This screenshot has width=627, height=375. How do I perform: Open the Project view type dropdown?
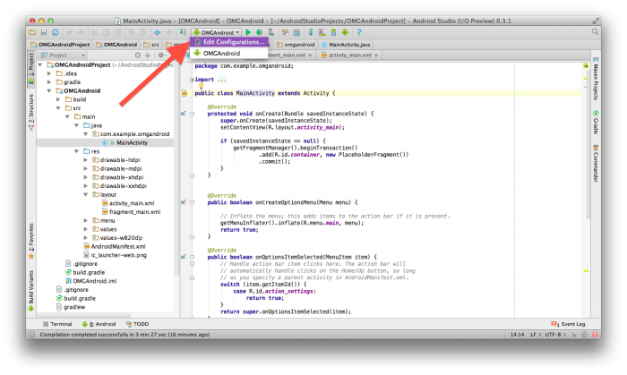63,55
